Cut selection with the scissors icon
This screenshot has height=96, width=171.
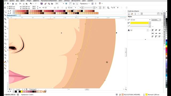pos(20,3)
